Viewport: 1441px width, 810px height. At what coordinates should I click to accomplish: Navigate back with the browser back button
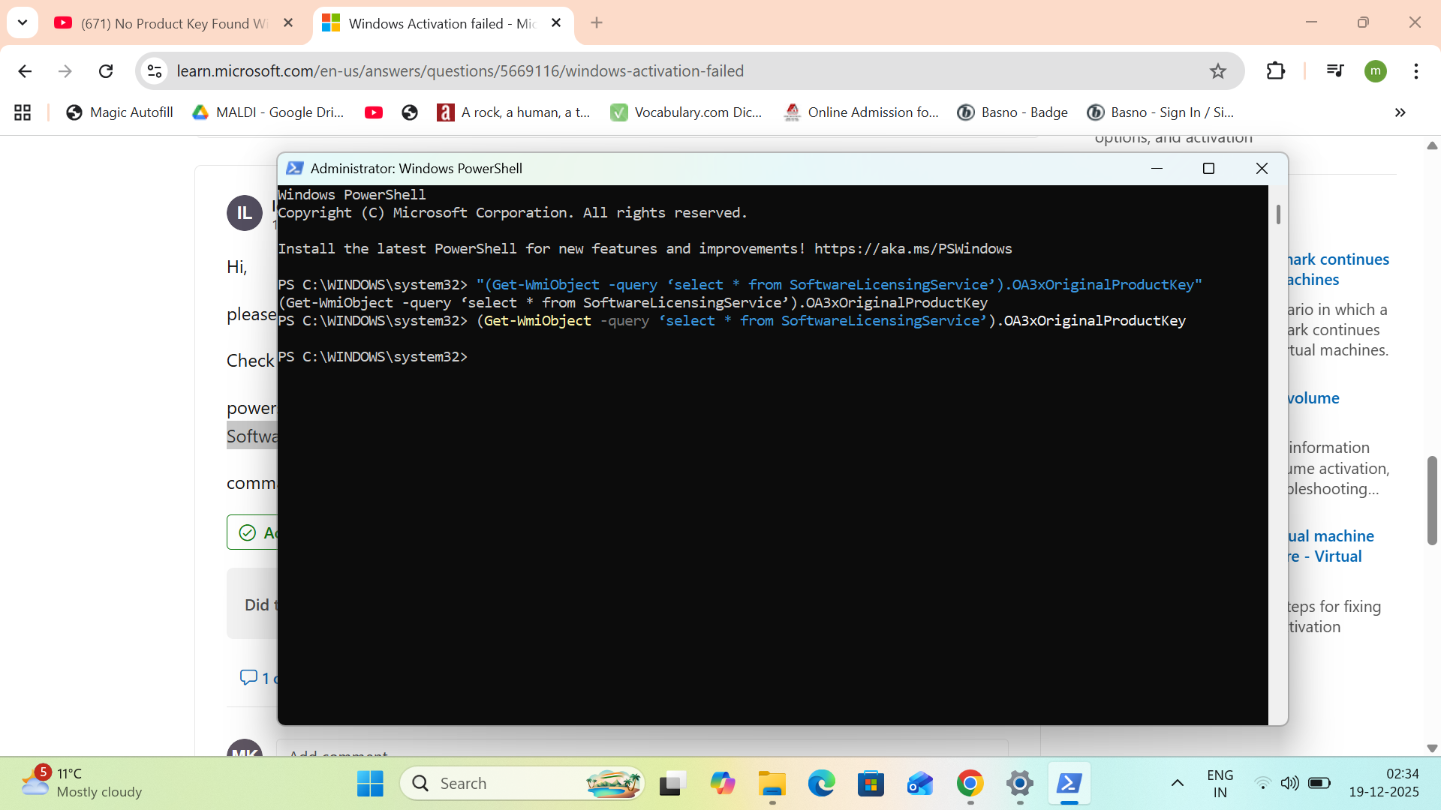click(x=25, y=70)
